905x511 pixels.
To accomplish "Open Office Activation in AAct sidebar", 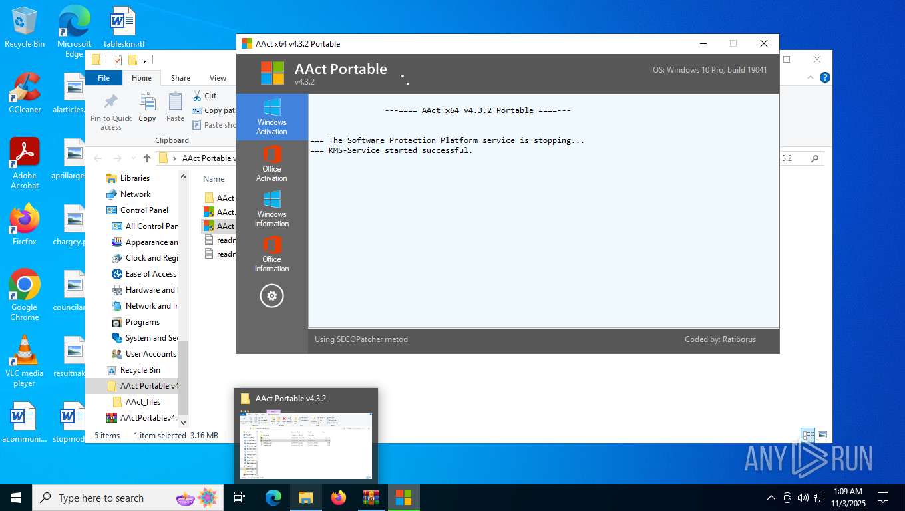I will 271,164.
